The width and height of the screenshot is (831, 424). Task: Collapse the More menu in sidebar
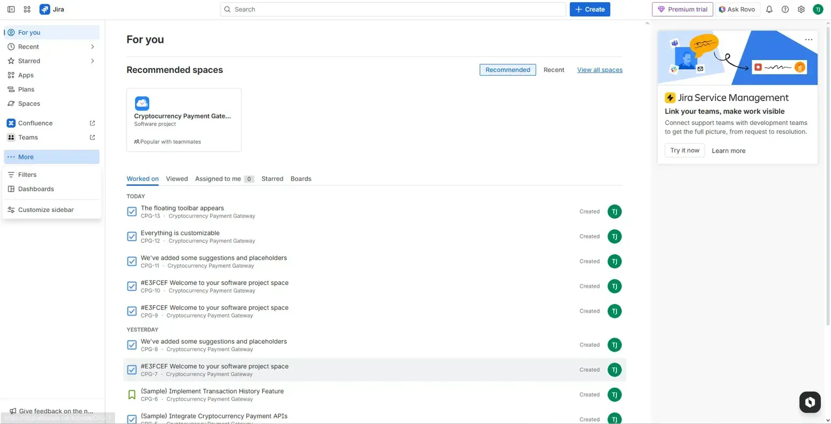click(51, 157)
